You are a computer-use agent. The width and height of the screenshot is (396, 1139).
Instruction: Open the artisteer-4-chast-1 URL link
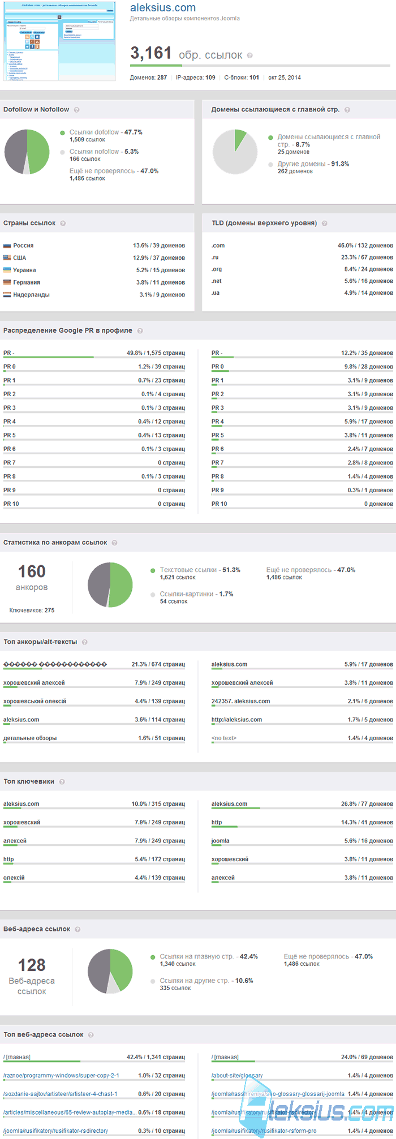click(60, 1094)
